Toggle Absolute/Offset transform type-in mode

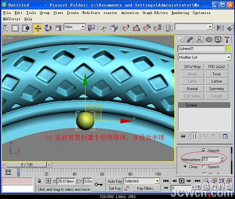[x=48, y=181]
